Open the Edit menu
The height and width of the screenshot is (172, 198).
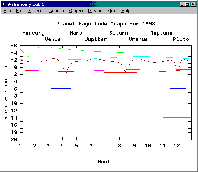19,11
